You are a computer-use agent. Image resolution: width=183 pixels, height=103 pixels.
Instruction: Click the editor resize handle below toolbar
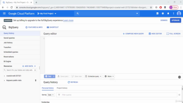point(112,80)
